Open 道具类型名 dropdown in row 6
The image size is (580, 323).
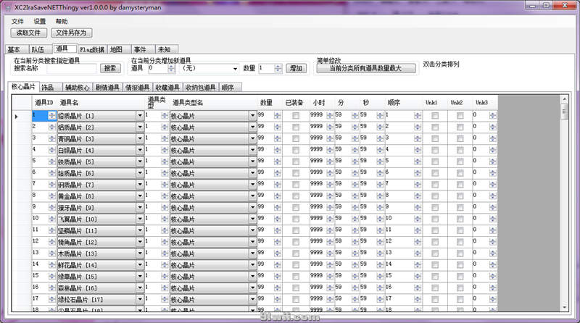(x=252, y=173)
